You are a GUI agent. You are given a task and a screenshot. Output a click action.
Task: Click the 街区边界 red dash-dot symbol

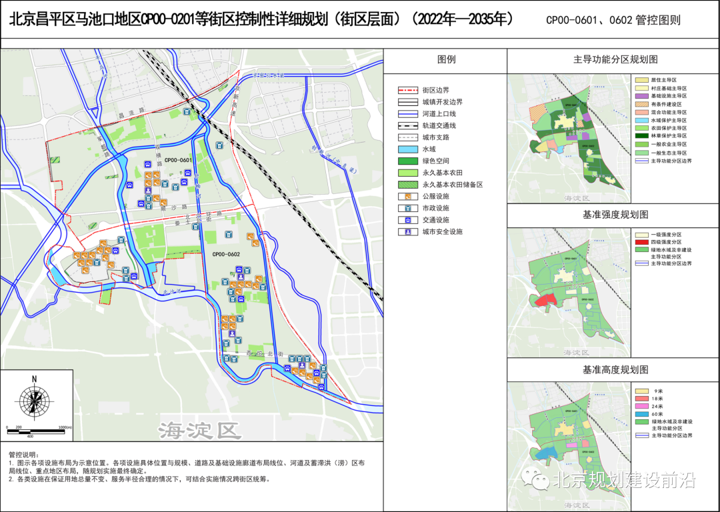(407, 90)
